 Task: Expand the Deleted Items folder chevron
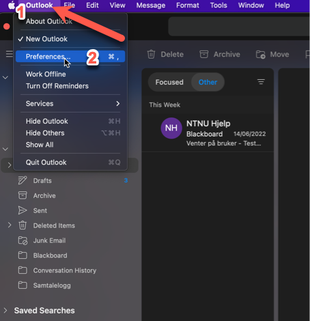[10, 225]
